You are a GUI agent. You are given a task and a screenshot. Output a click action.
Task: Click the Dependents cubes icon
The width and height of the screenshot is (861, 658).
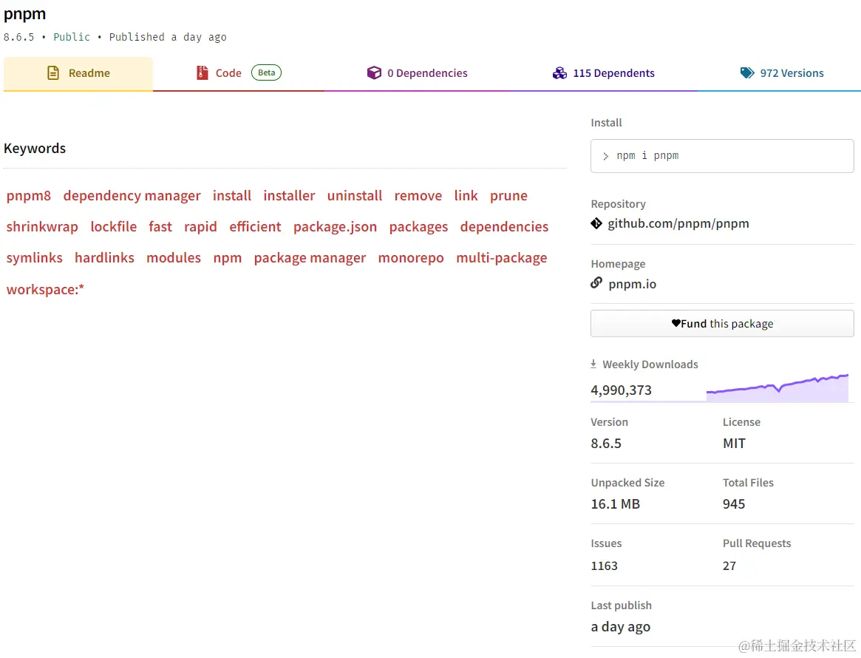(559, 73)
